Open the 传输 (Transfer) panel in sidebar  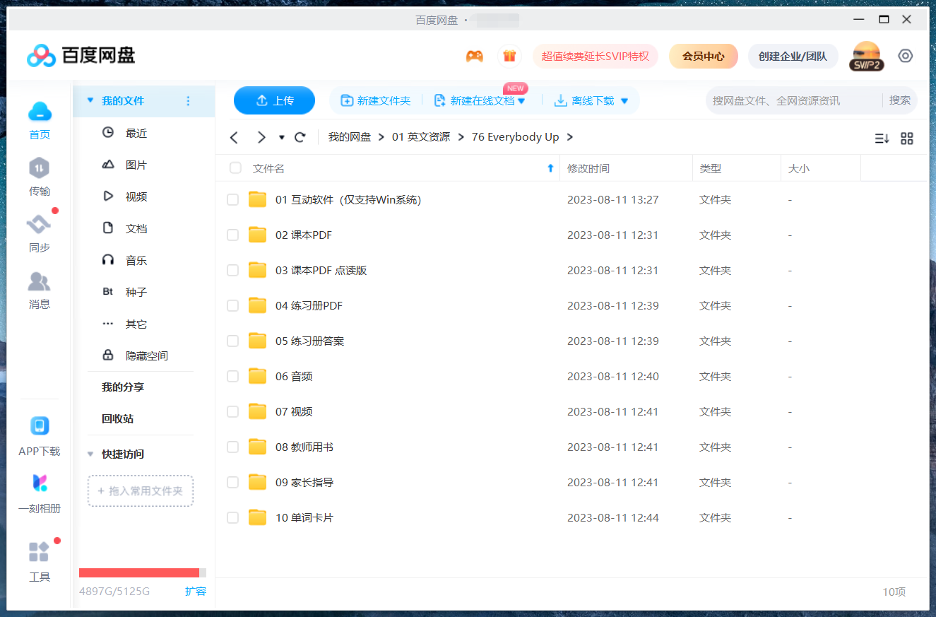39,177
